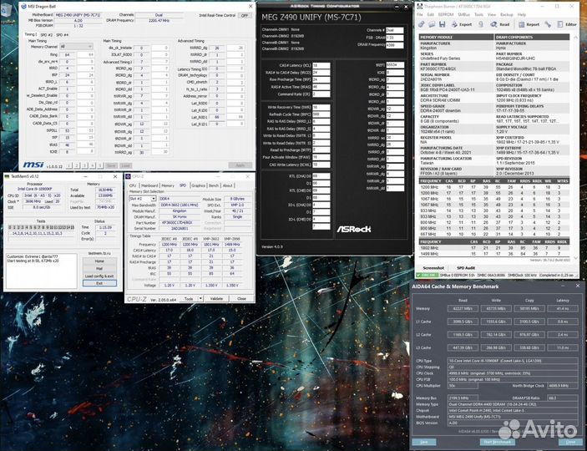Click the Memory Read result in AIDA64
This screenshot has width=587, height=451.
point(463,309)
